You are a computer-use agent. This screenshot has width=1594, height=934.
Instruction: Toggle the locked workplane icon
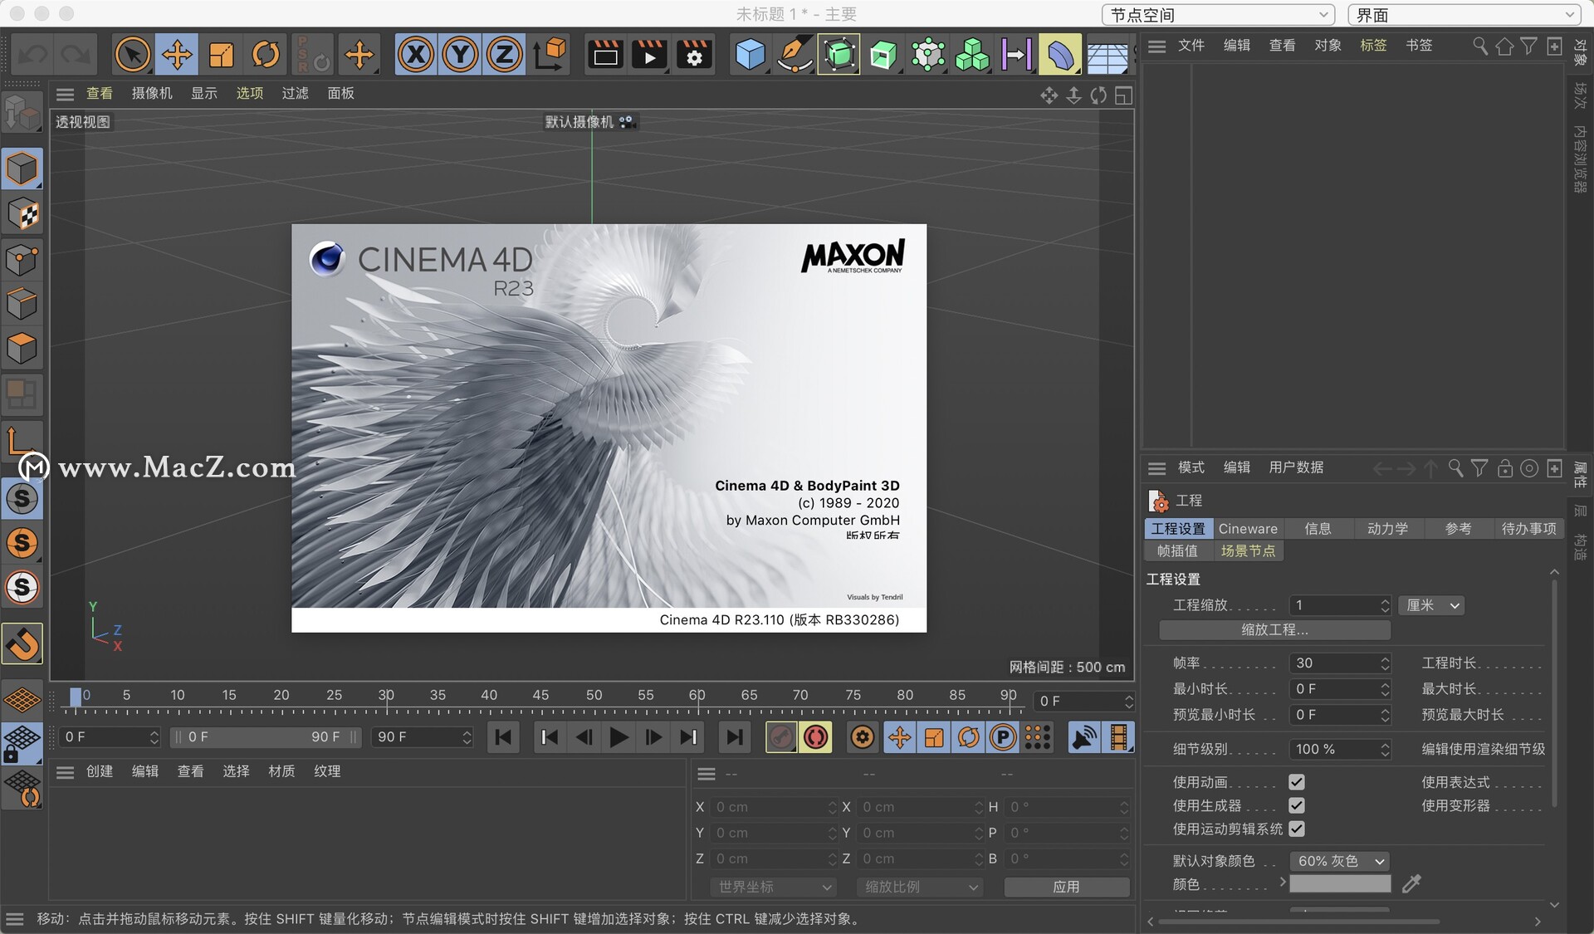coord(22,744)
